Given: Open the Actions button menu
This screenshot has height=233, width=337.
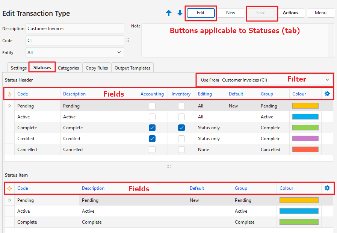Looking at the screenshot, I should click(290, 13).
